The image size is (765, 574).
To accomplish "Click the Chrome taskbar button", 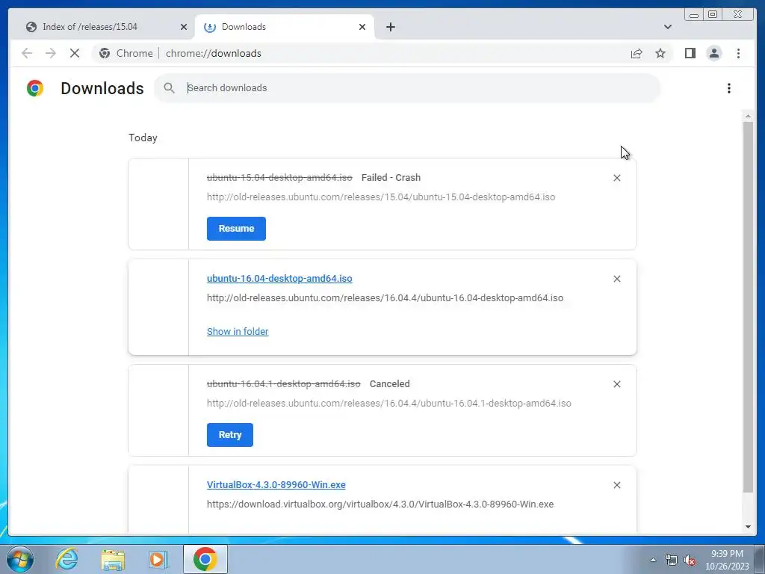I will click(x=205, y=559).
